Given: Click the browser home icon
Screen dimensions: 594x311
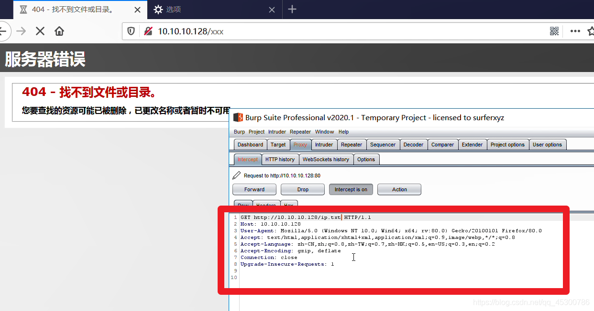Looking at the screenshot, I should coord(59,31).
